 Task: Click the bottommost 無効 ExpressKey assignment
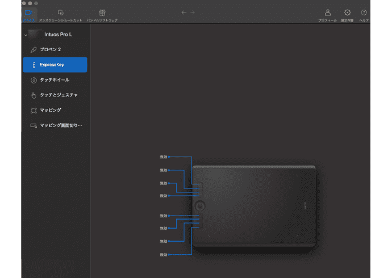pos(164,255)
